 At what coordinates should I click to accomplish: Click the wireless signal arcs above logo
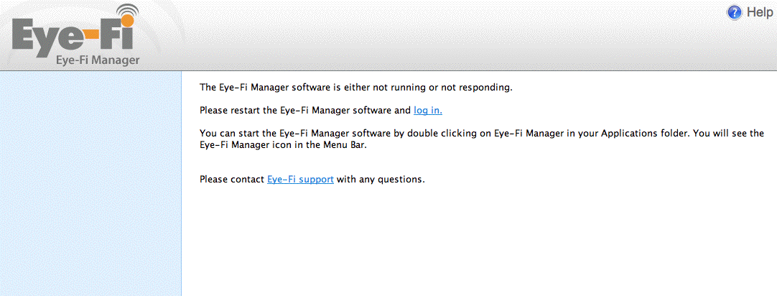click(128, 12)
